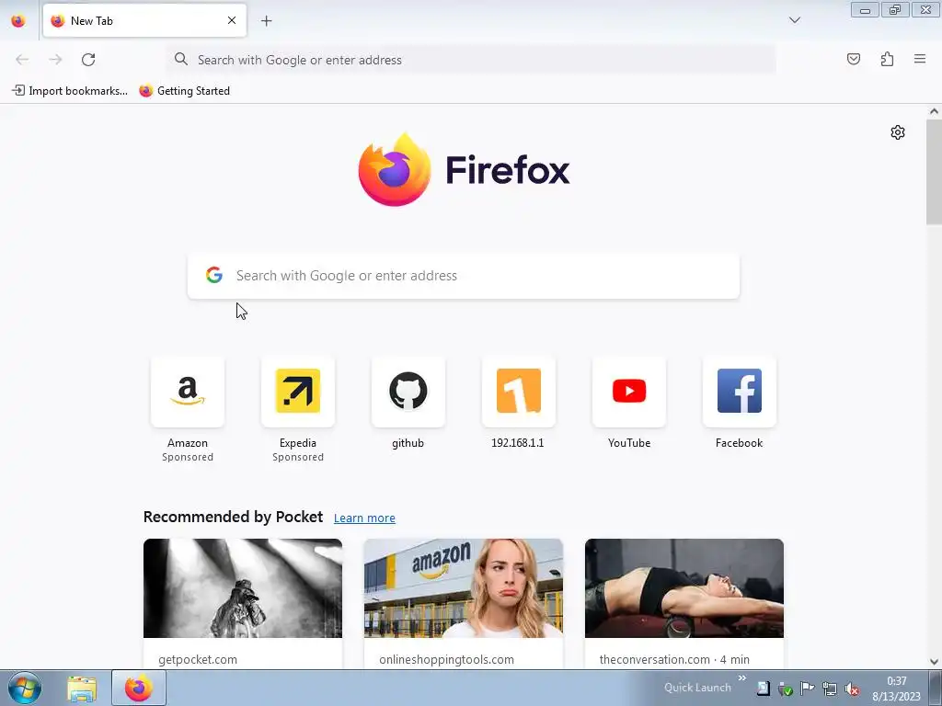Close the New Tab tab
The width and height of the screenshot is (942, 706).
coord(231,20)
